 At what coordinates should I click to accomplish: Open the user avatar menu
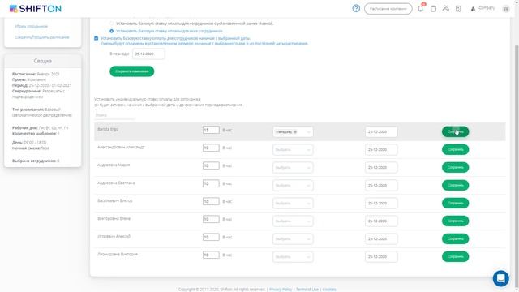tap(506, 9)
